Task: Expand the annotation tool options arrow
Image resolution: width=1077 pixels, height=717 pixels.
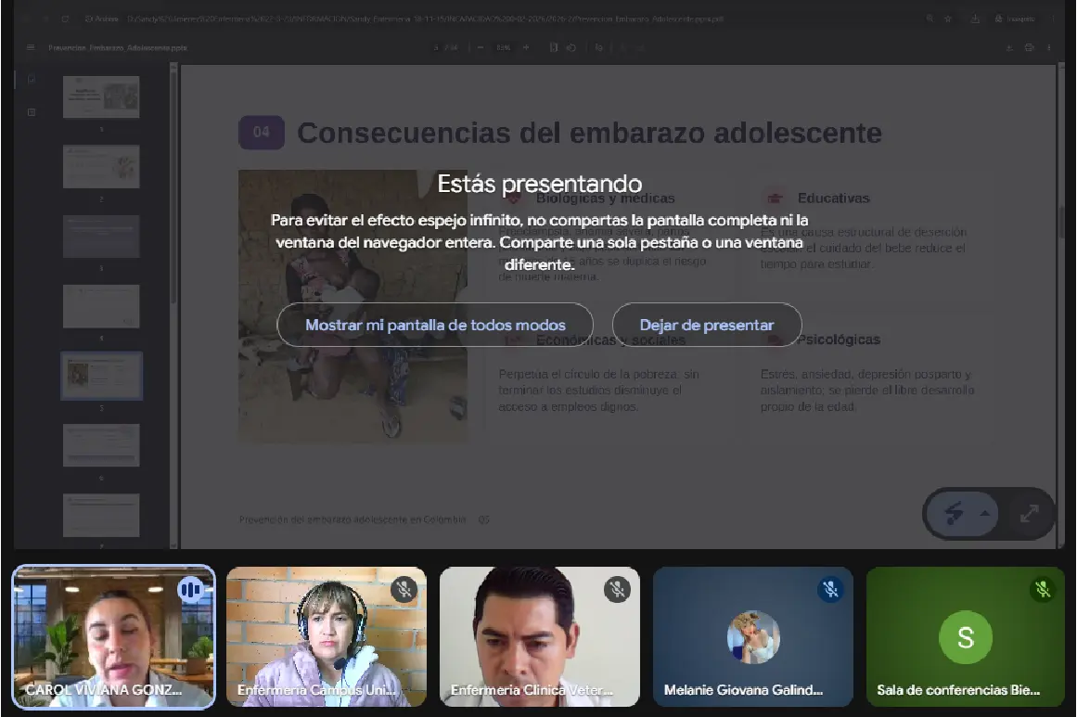Action: point(985,513)
